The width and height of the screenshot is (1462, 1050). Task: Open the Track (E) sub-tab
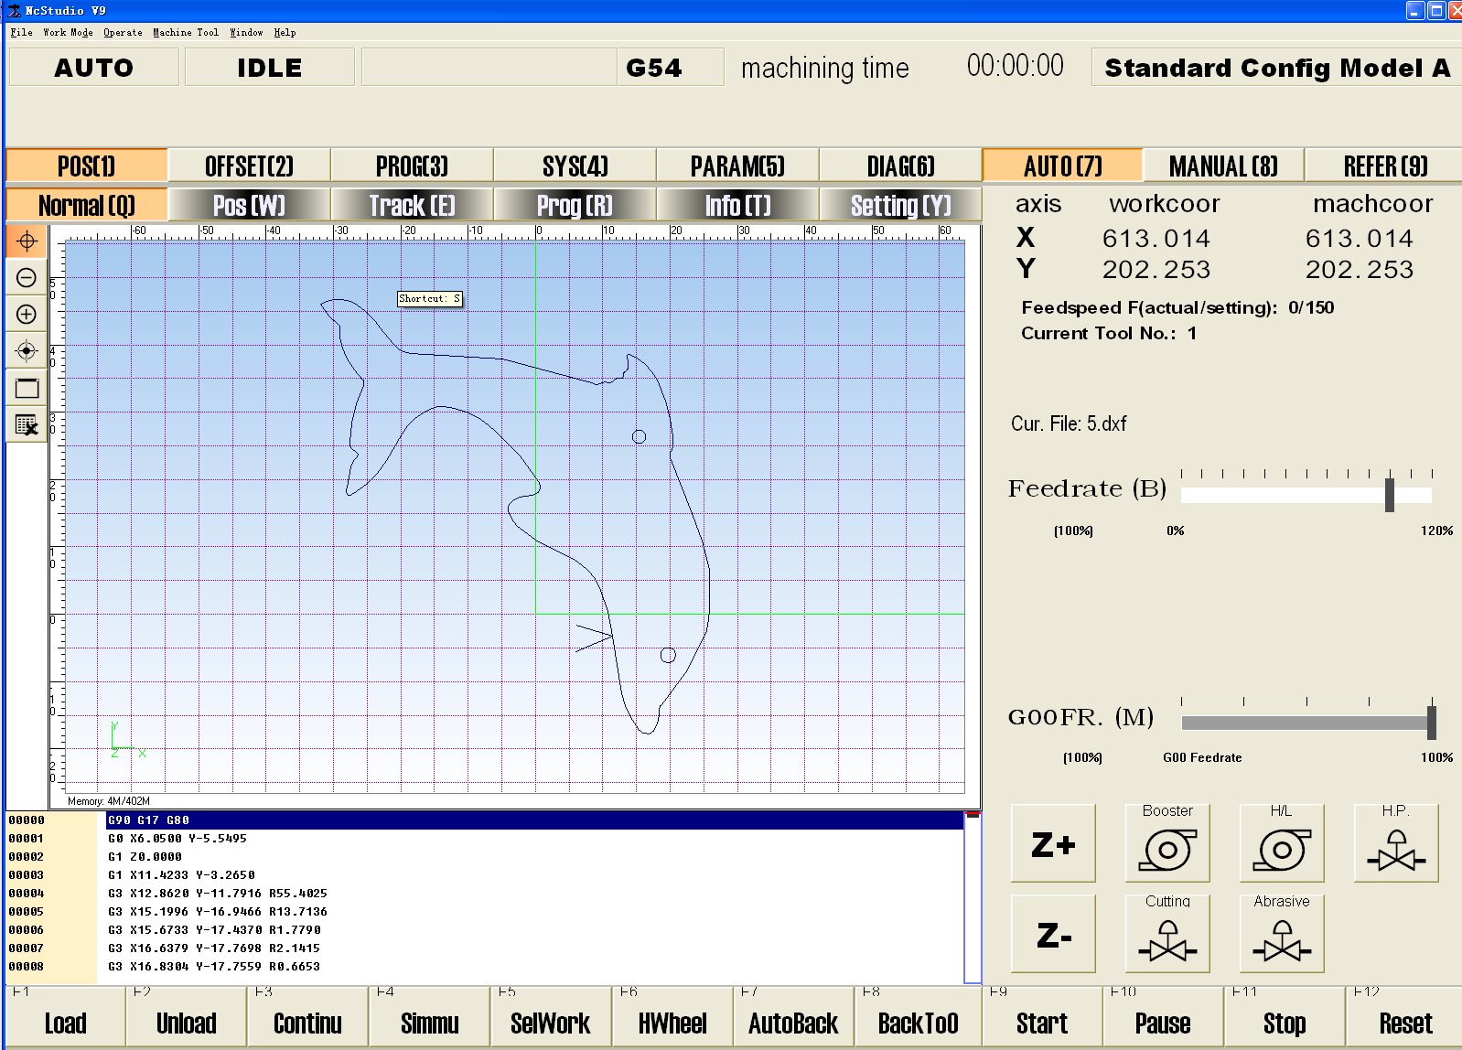click(x=412, y=206)
